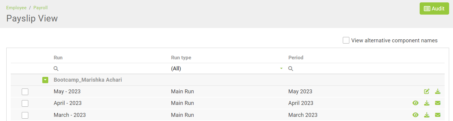Collapse the Bootcamp_Marishka Achari group

coord(45,80)
